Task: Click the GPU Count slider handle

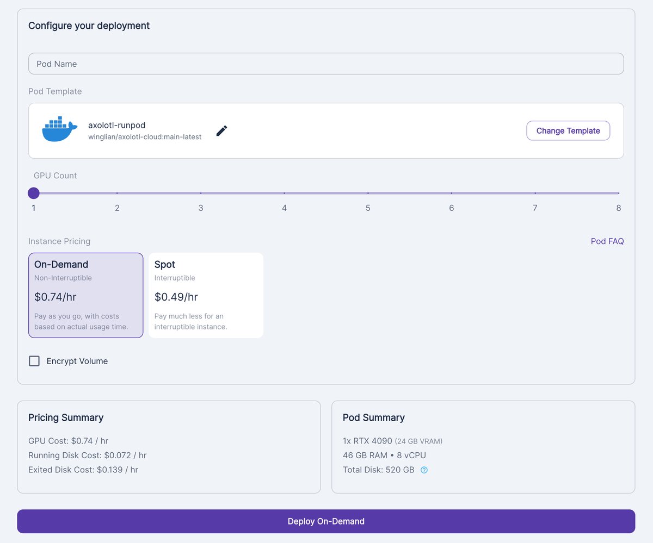Action: pyautogui.click(x=34, y=193)
